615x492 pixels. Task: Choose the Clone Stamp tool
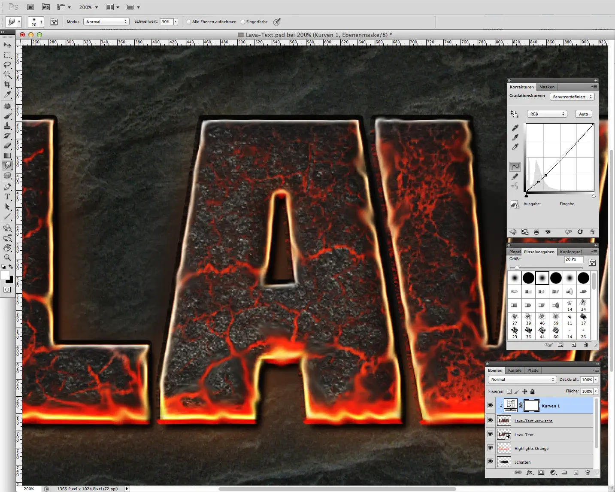pyautogui.click(x=7, y=126)
